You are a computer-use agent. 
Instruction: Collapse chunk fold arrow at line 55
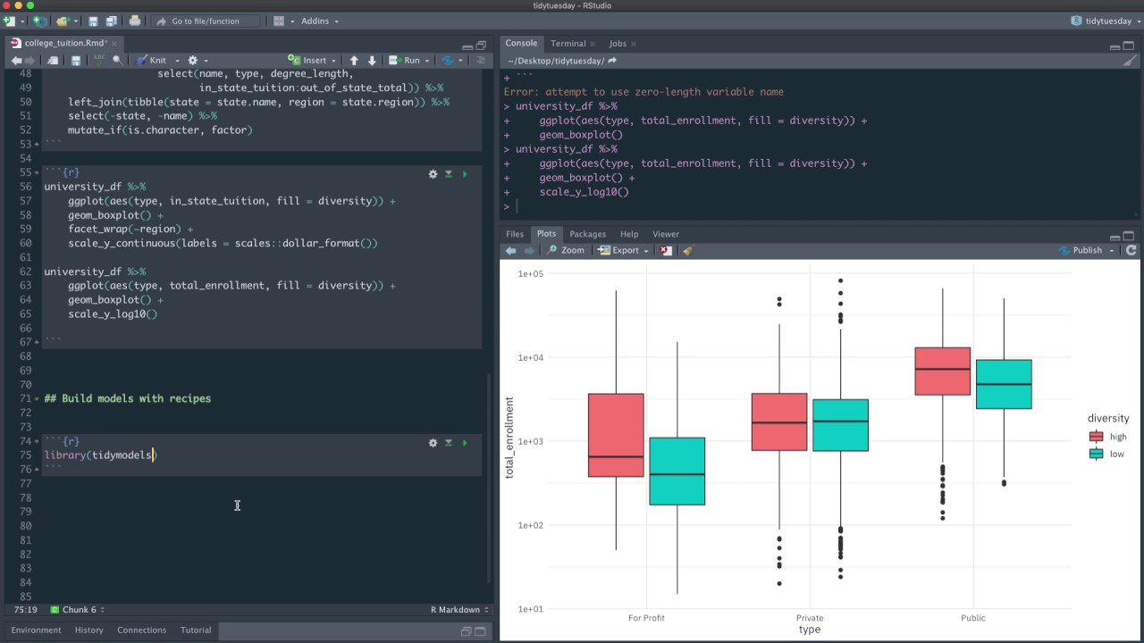point(37,172)
